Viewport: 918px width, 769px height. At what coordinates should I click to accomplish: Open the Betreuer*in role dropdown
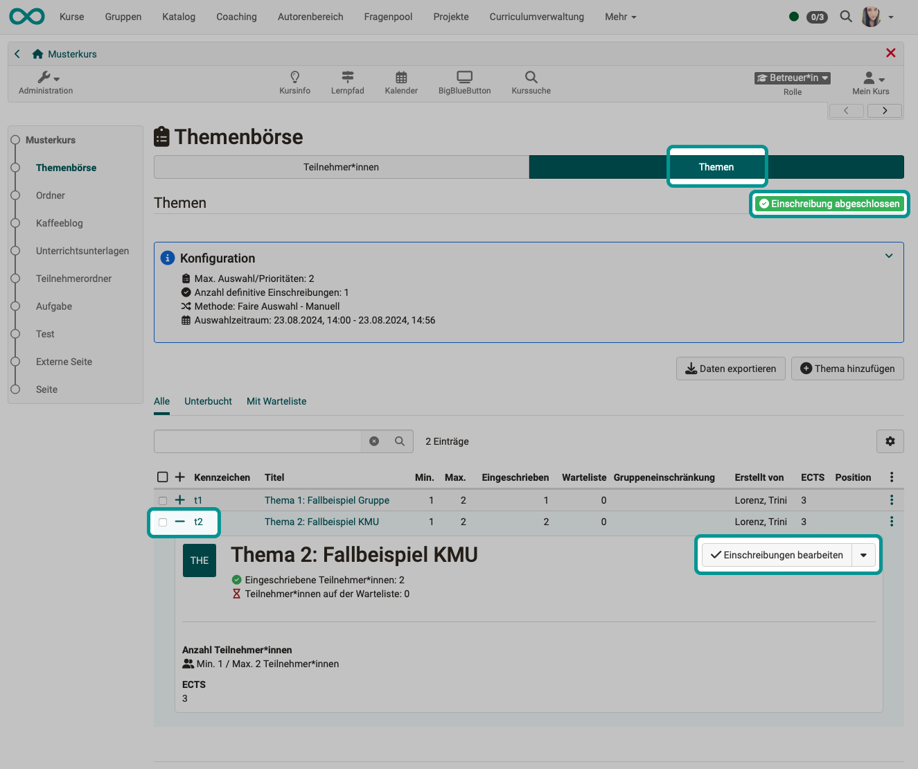(x=792, y=78)
